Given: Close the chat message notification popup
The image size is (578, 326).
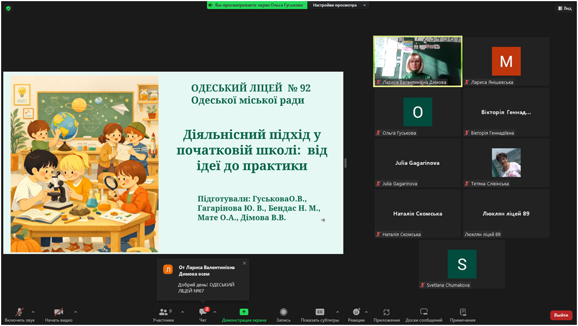Looking at the screenshot, I should click(244, 263).
